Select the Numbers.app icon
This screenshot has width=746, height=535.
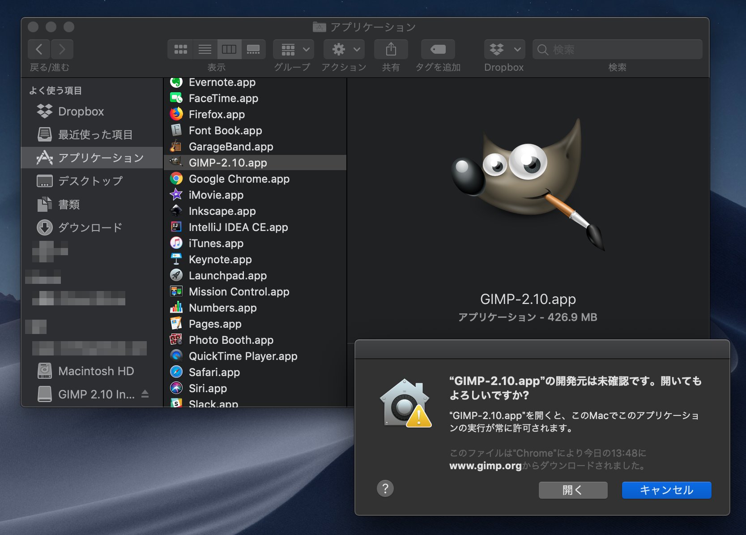[176, 308]
